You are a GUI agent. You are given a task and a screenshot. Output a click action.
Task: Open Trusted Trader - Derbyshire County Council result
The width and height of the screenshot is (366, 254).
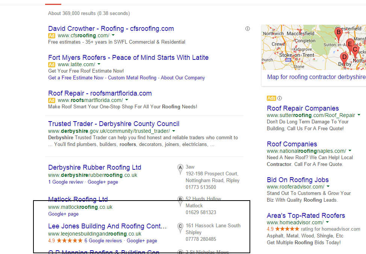coord(114,123)
